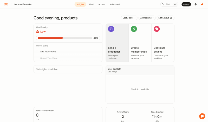Select the Insights tab
This screenshot has width=208, height=122.
[x=80, y=4]
